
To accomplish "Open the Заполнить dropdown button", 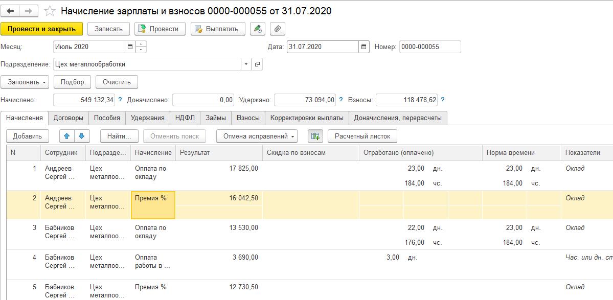I will point(27,82).
